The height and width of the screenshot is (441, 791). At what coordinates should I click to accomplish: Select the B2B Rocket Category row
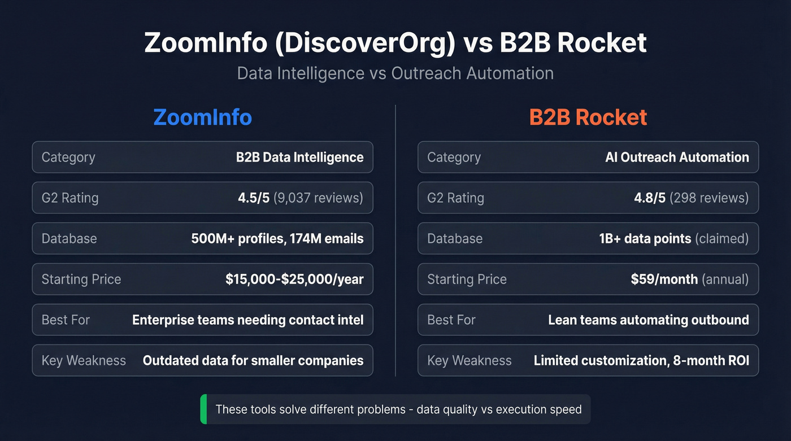[x=588, y=157]
